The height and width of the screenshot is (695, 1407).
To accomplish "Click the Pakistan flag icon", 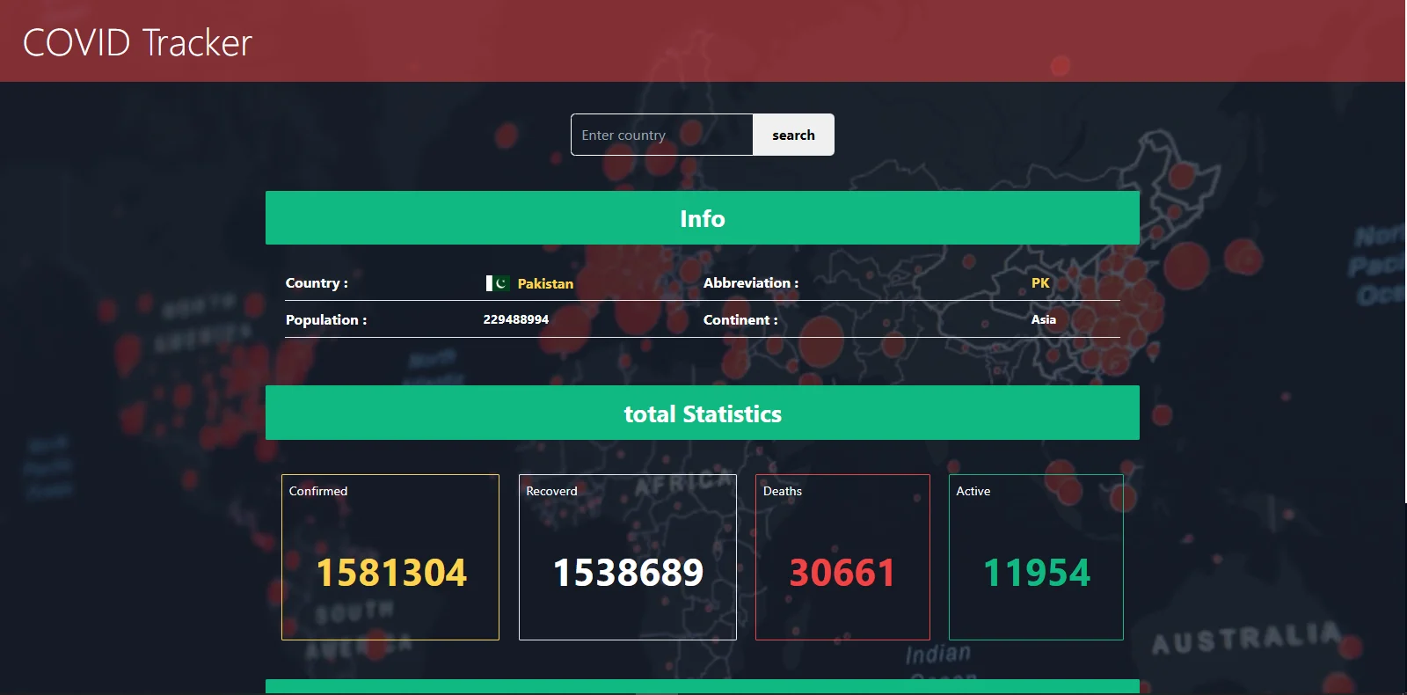I will point(497,283).
